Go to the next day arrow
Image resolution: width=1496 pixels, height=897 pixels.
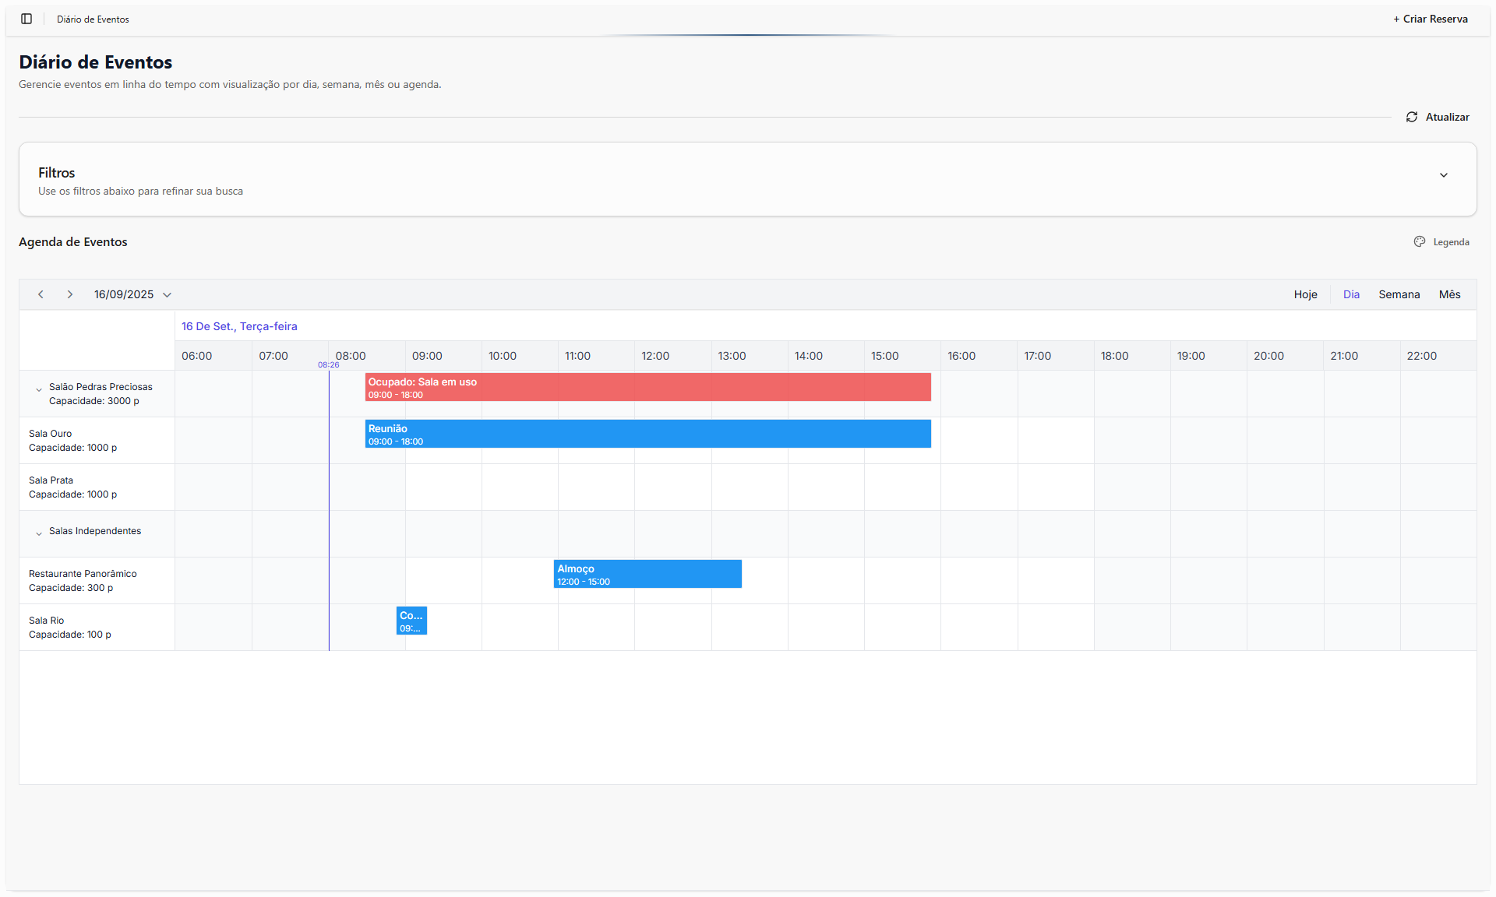[x=70, y=294]
